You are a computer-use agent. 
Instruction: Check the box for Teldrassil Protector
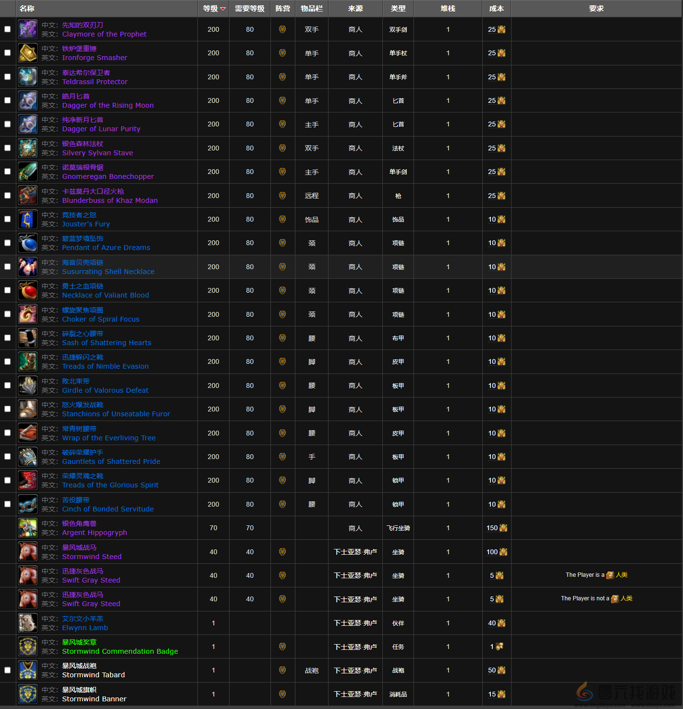pos(8,77)
